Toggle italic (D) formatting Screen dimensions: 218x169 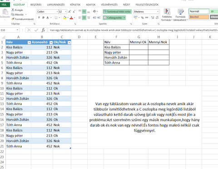(x=43, y=18)
